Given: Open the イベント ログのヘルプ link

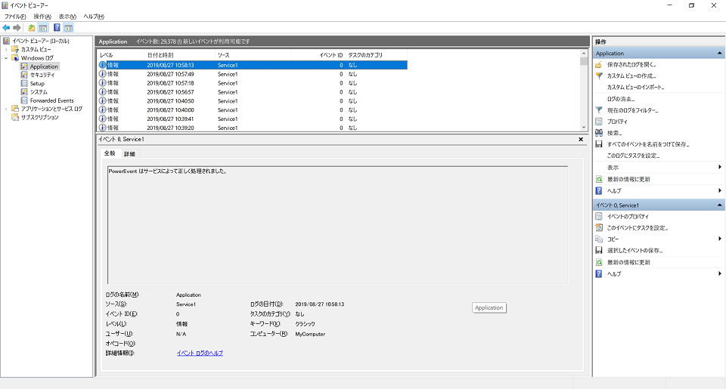Looking at the screenshot, I should 200,353.
